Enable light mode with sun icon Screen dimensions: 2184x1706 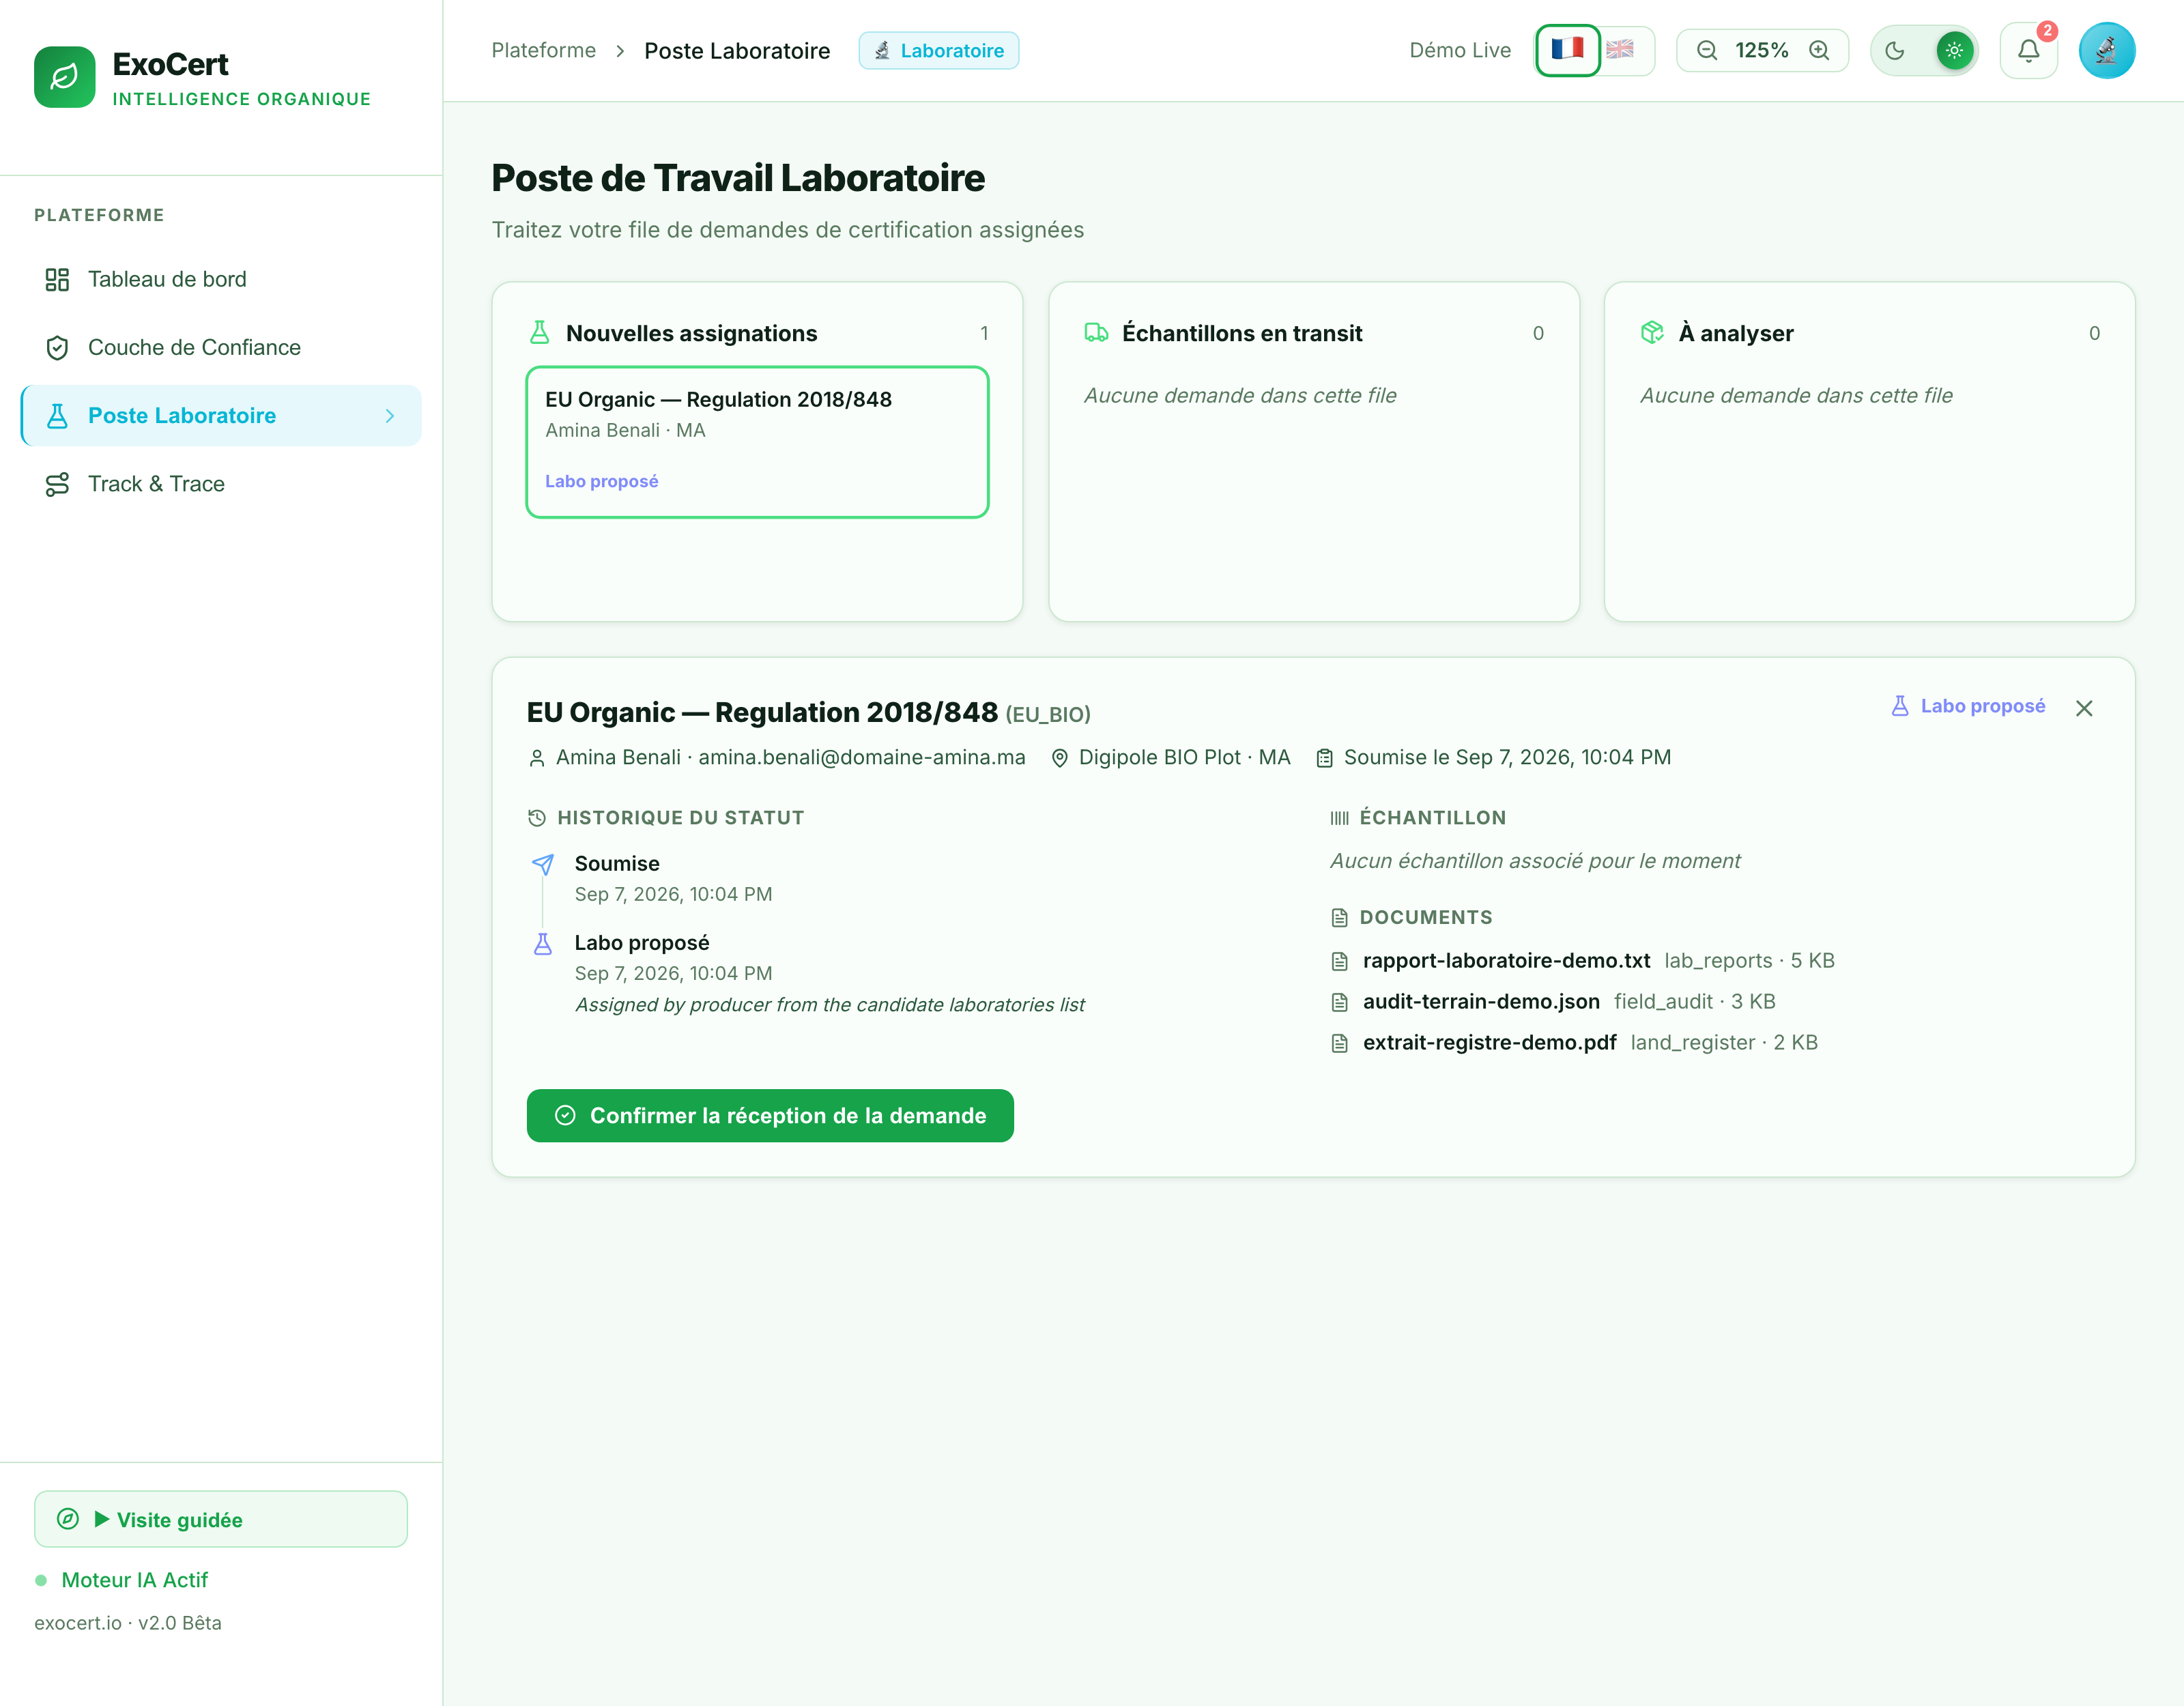click(1954, 50)
